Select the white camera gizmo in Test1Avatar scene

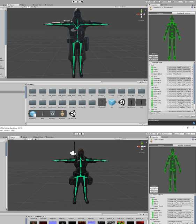pos(73,153)
